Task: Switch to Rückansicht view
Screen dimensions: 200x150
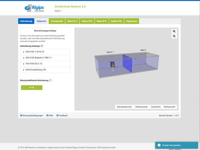Action: pos(170,107)
